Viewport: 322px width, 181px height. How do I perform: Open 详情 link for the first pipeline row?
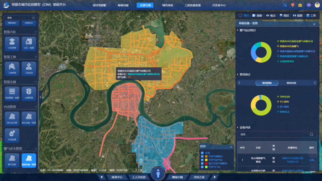pyautogui.click(x=312, y=160)
